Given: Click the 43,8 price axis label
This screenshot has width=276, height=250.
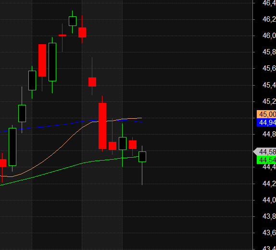Looking at the screenshot, I should [x=269, y=216].
